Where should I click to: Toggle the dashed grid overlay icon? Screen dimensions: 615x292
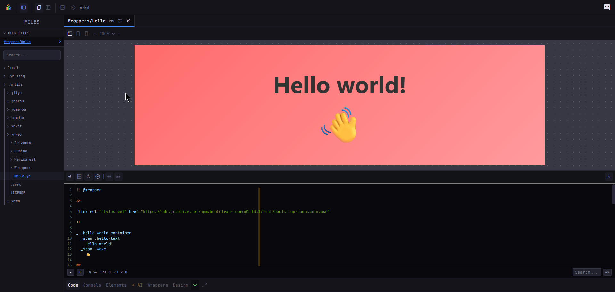[79, 177]
